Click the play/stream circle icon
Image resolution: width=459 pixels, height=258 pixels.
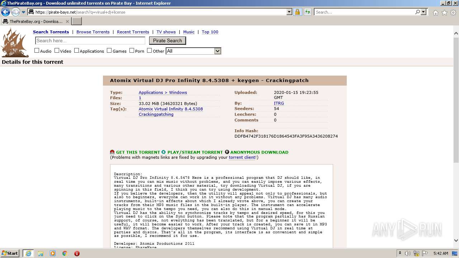[164, 152]
